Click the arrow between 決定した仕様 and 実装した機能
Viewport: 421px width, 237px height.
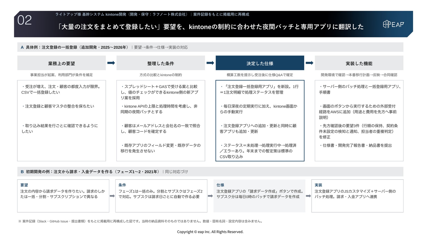click(x=309, y=63)
